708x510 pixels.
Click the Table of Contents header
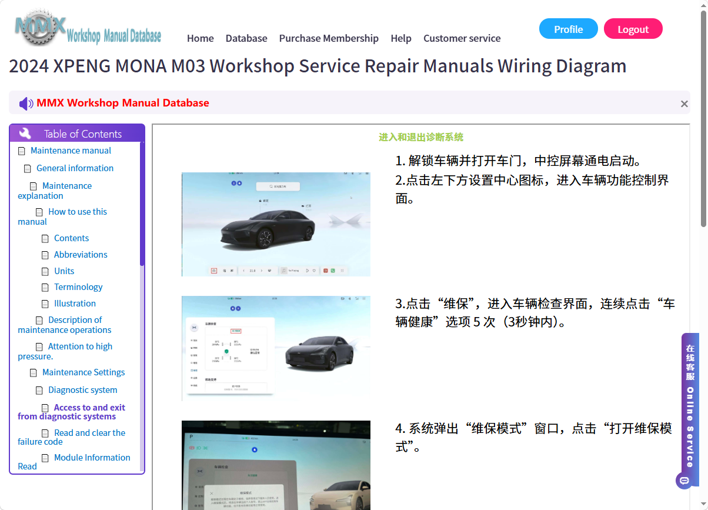pyautogui.click(x=77, y=134)
